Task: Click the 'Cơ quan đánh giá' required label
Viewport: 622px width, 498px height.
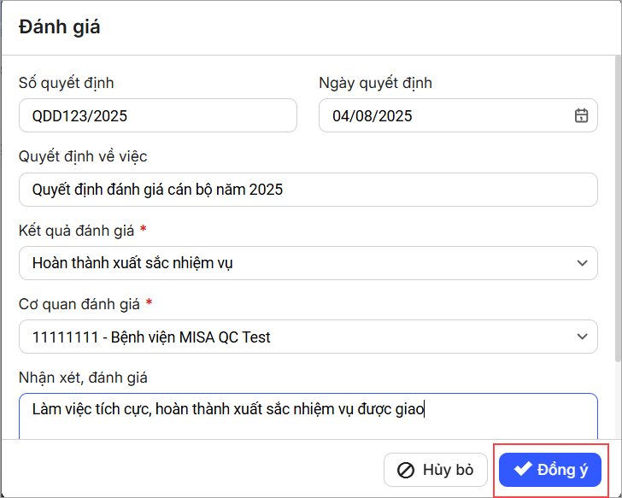Action: pos(79,303)
